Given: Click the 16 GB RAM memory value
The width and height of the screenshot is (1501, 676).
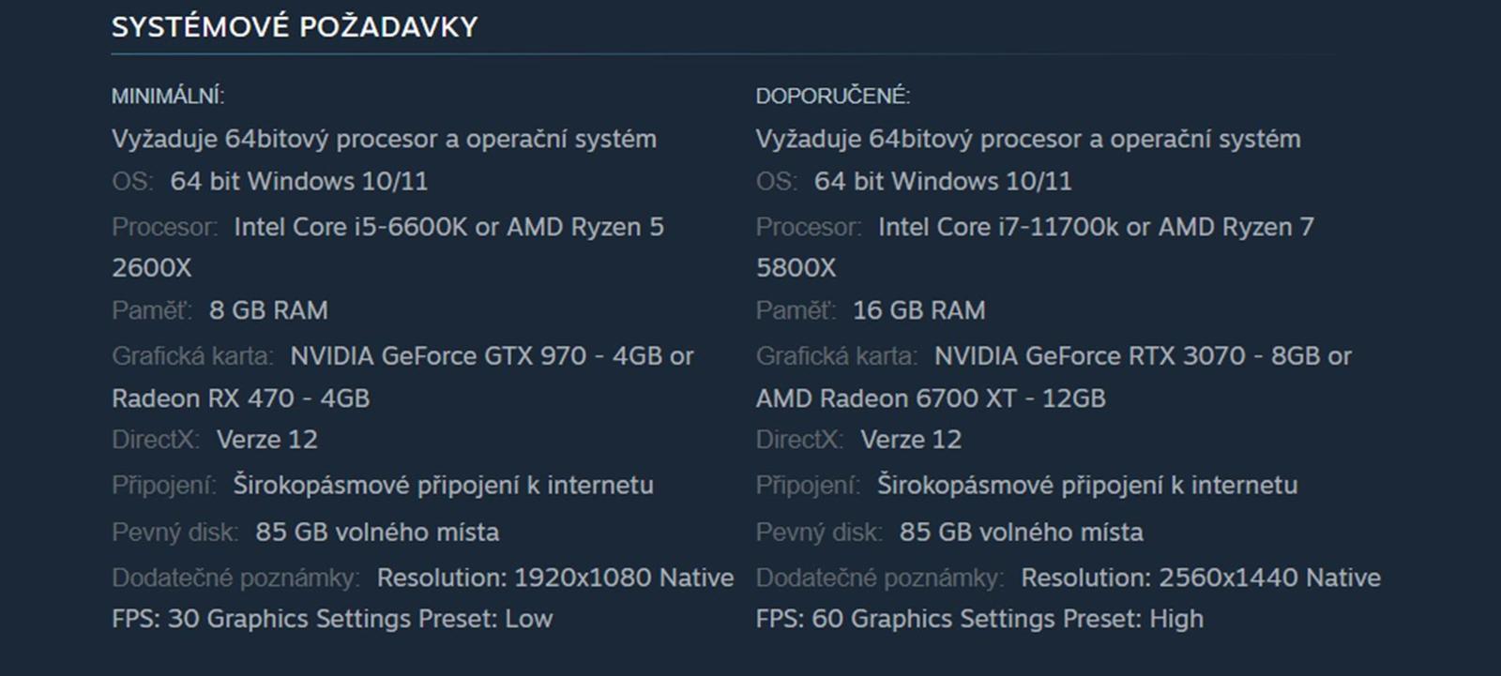Looking at the screenshot, I should click(918, 310).
